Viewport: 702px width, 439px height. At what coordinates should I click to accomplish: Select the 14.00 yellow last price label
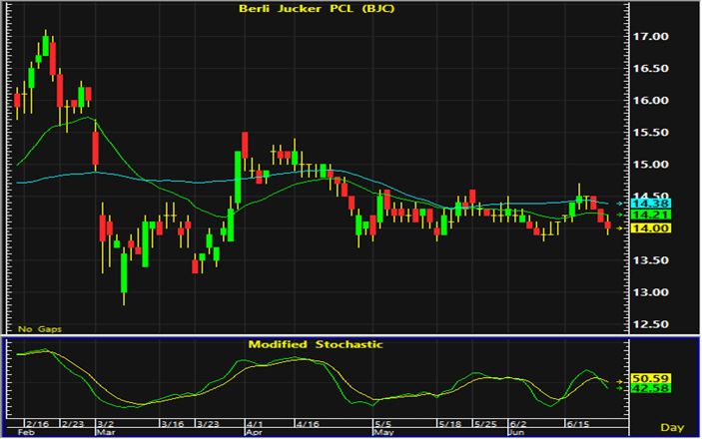[x=650, y=228]
